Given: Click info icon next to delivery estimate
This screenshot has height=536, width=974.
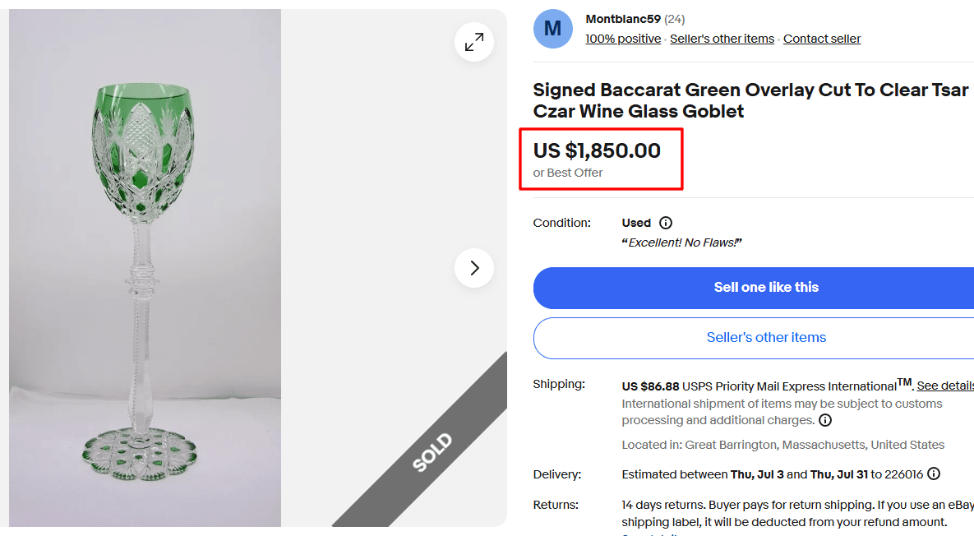Looking at the screenshot, I should (934, 474).
